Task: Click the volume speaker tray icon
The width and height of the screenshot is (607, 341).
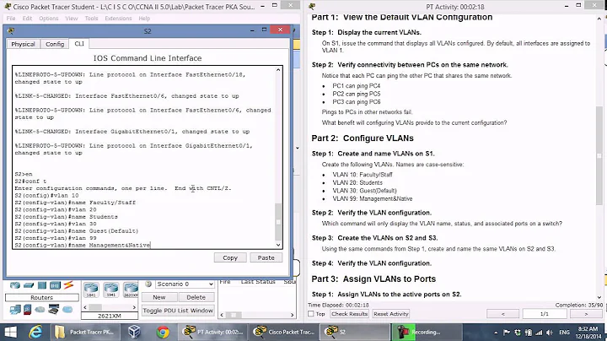Action: pos(550,333)
